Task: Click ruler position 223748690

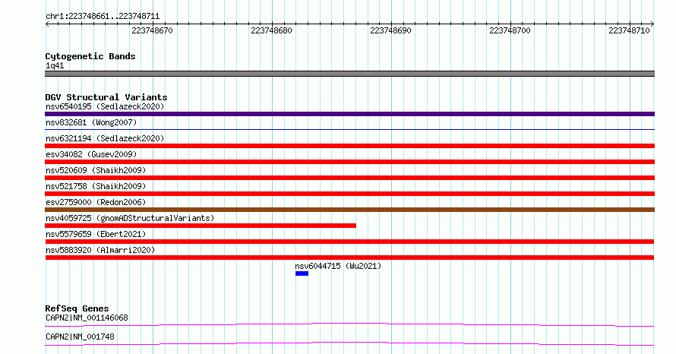Action: tap(390, 30)
